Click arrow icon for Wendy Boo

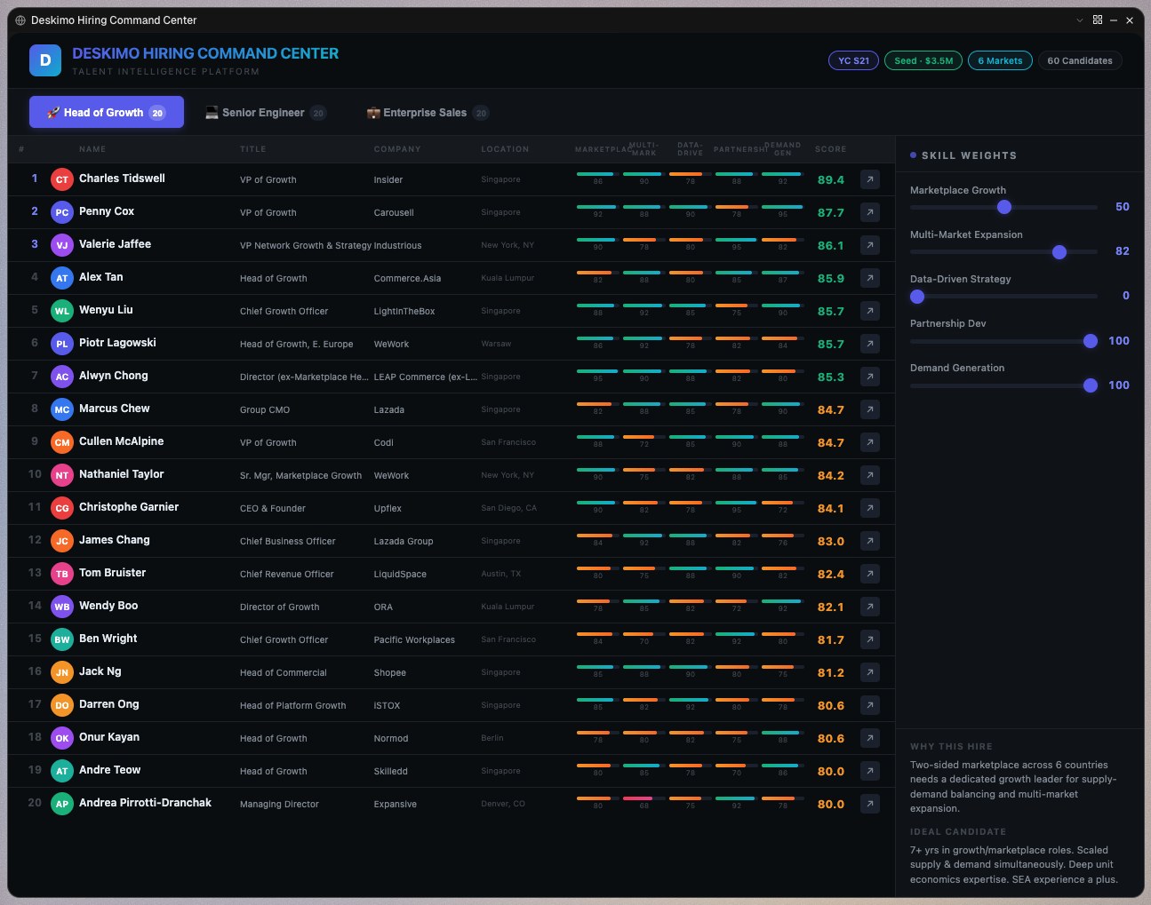(x=870, y=607)
